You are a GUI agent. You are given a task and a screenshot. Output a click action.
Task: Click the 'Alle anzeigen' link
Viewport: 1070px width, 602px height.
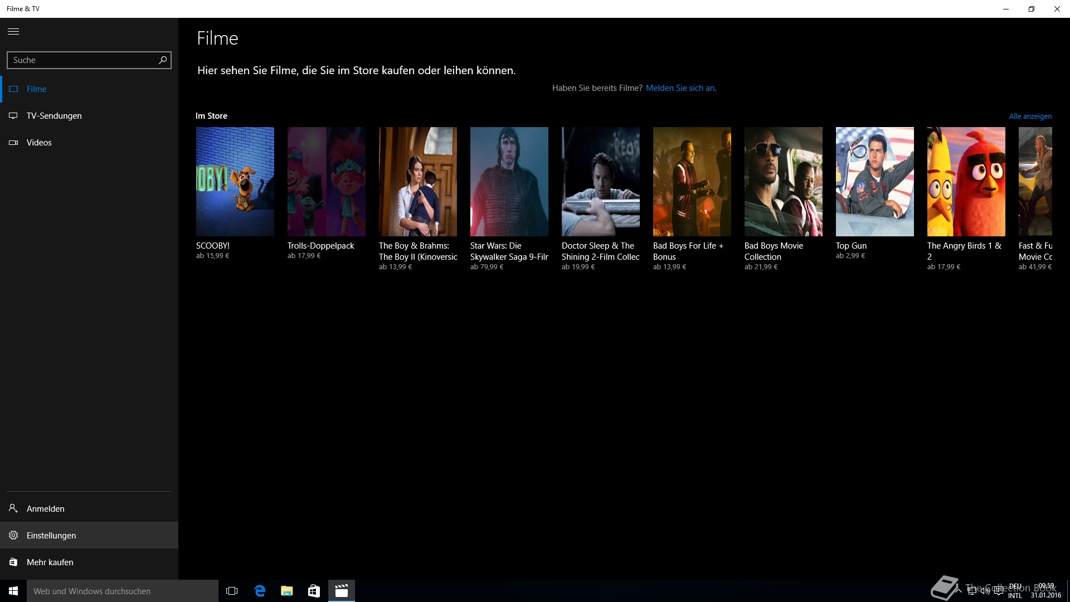(x=1030, y=116)
